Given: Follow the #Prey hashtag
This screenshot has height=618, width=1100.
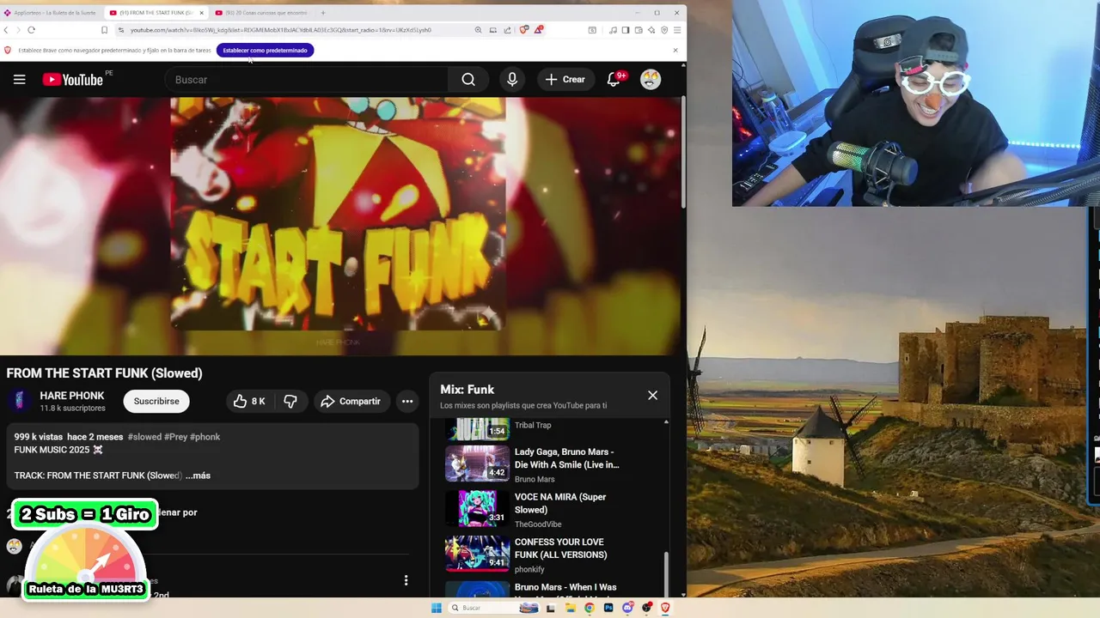Looking at the screenshot, I should pyautogui.click(x=175, y=437).
